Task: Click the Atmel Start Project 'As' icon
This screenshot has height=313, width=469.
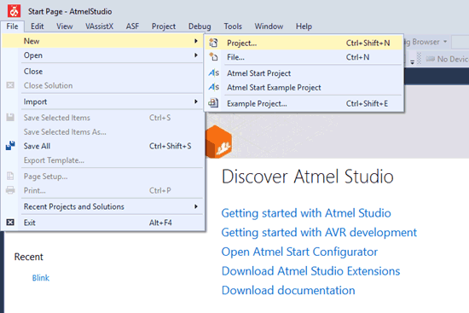Action: click(x=213, y=72)
